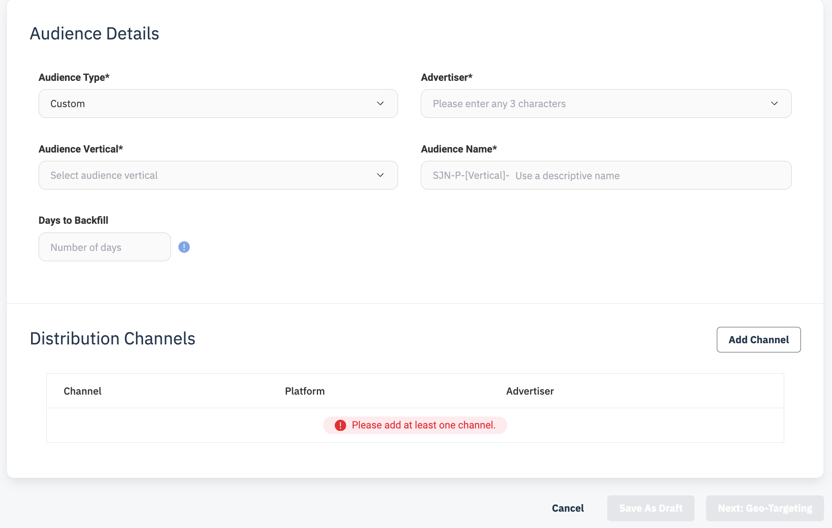Click the Advertiser field chevron arrow
This screenshot has width=832, height=528.
click(x=774, y=104)
